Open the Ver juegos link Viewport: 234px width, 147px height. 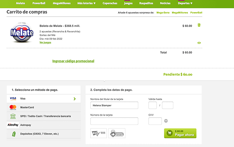click(45, 43)
